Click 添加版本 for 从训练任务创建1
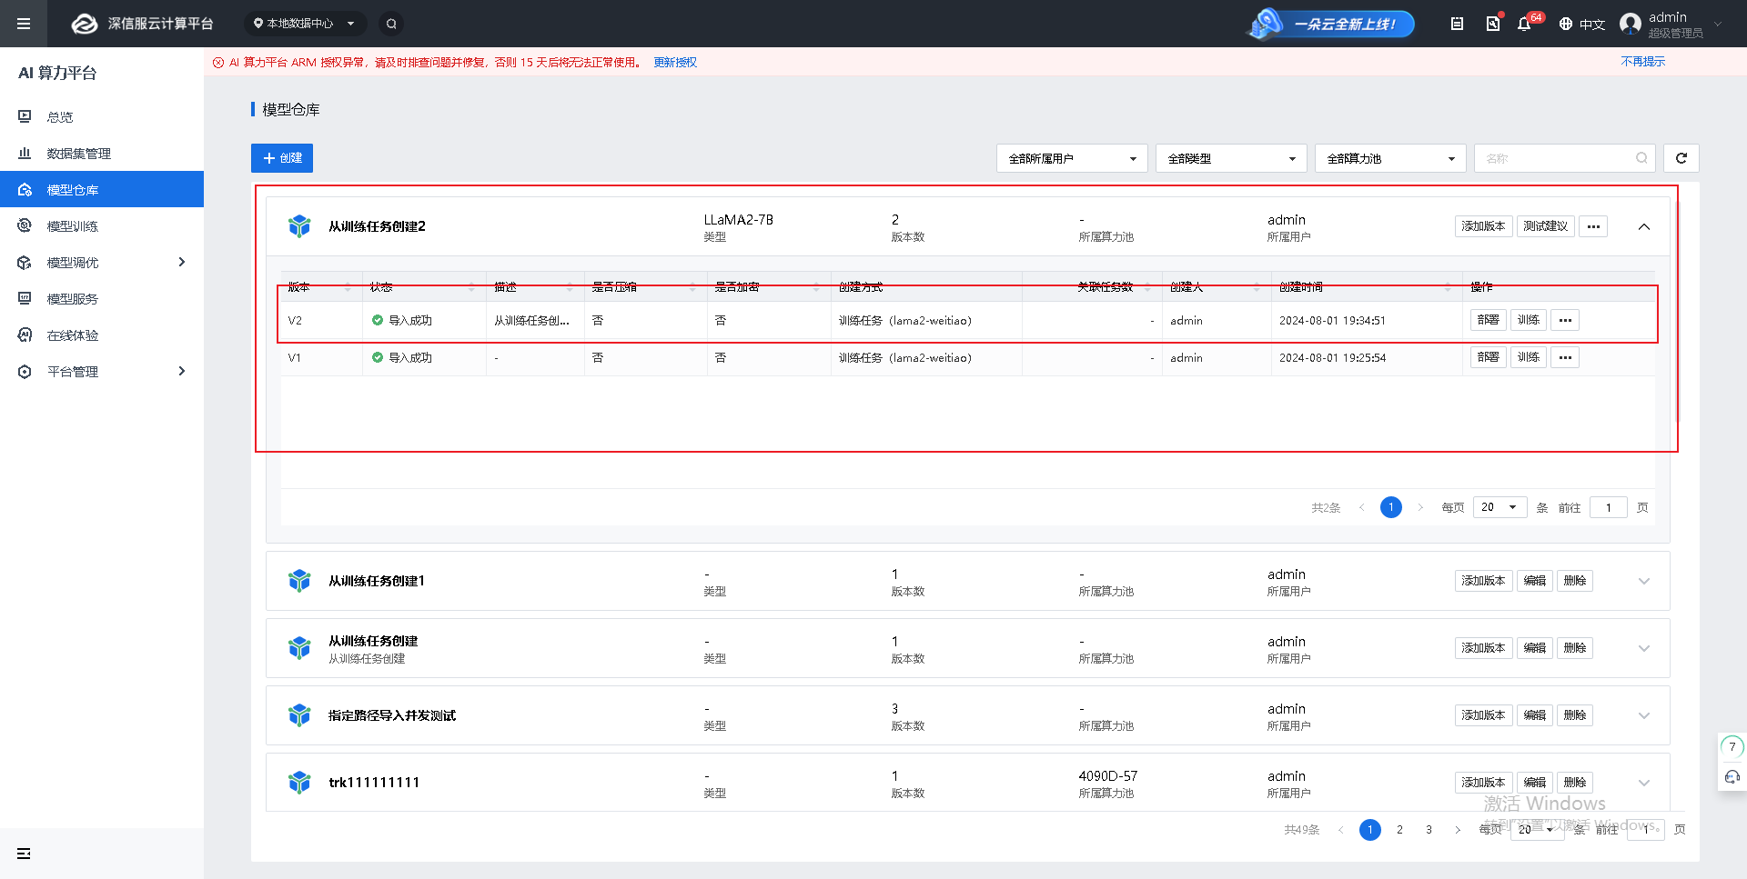1747x879 pixels. 1483,581
